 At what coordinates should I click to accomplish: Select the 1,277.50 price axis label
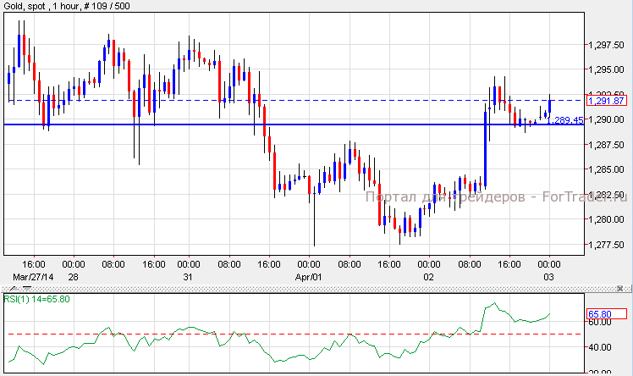click(605, 246)
